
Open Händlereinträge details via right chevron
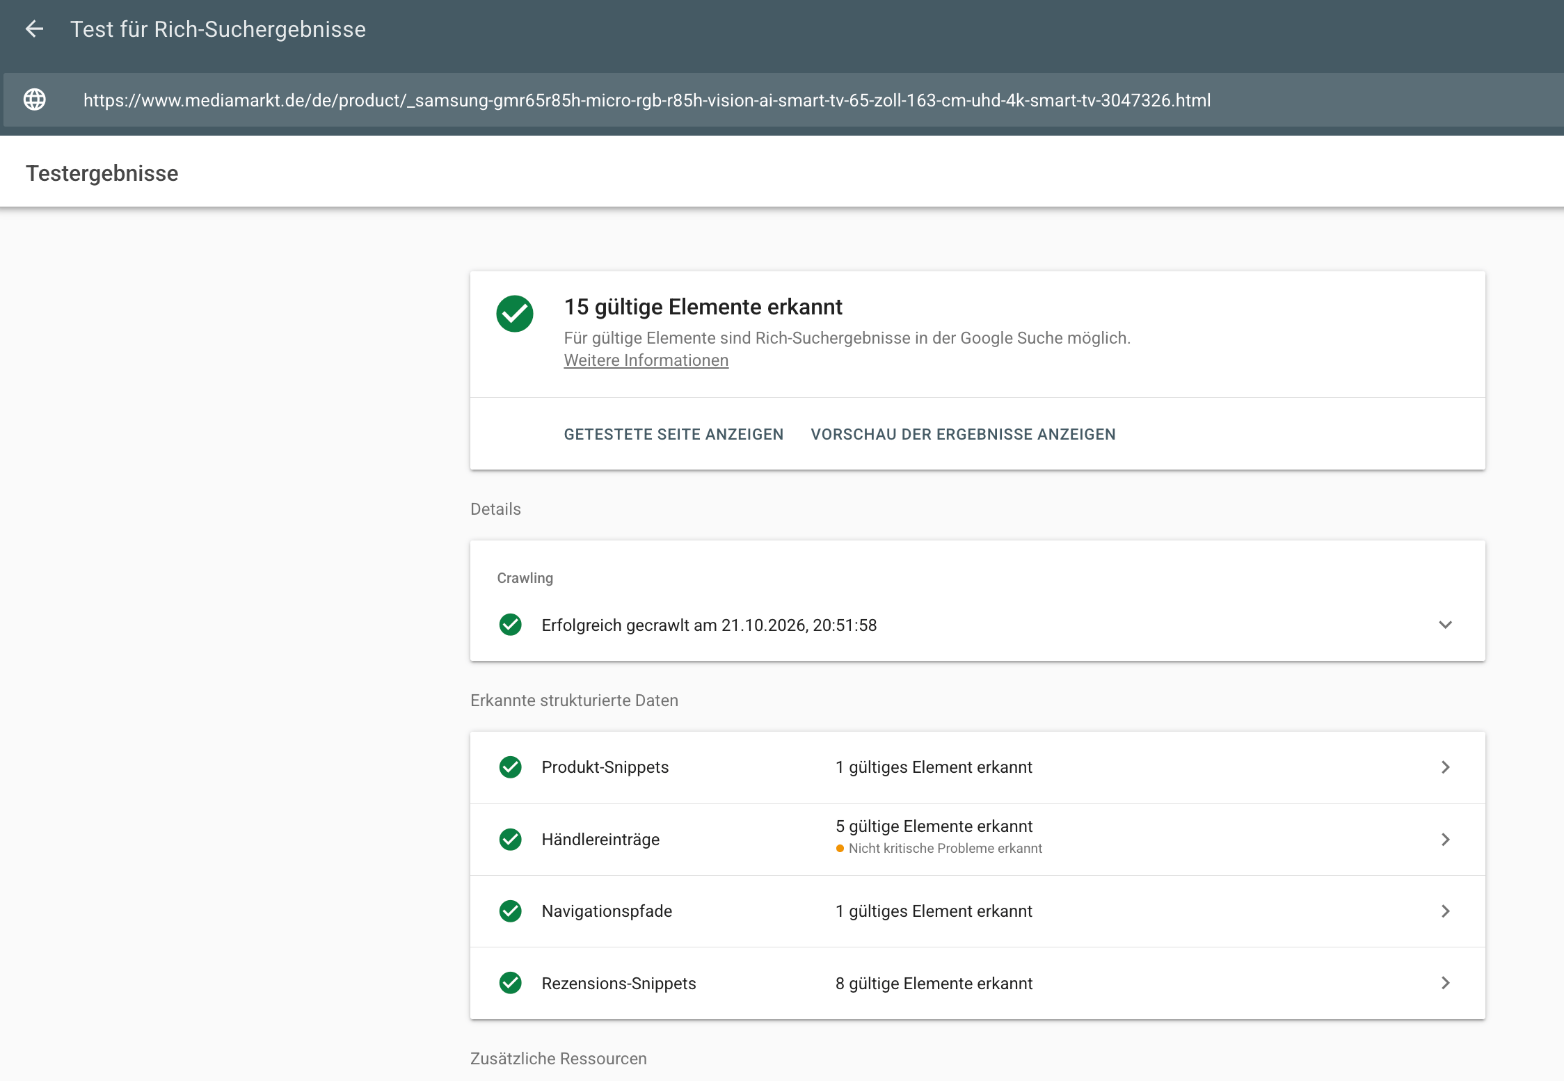tap(1446, 840)
